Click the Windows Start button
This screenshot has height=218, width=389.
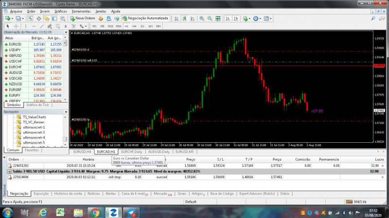(9, 212)
